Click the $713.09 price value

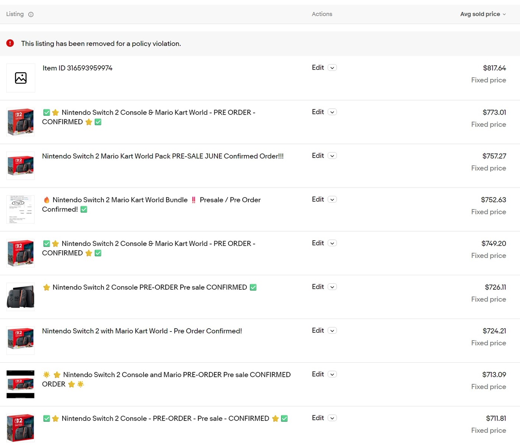point(494,375)
